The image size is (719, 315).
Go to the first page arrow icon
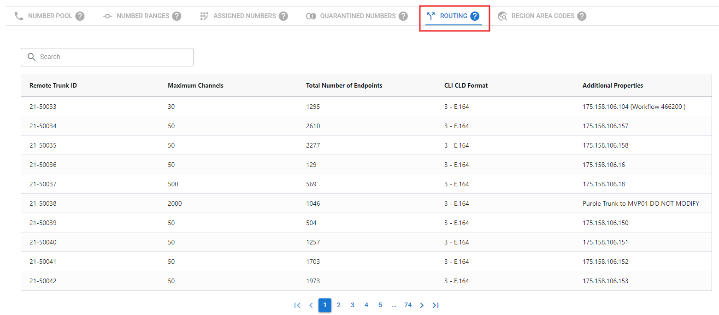click(x=297, y=305)
